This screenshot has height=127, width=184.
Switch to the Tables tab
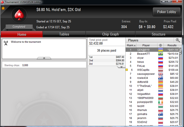coord(64,34)
